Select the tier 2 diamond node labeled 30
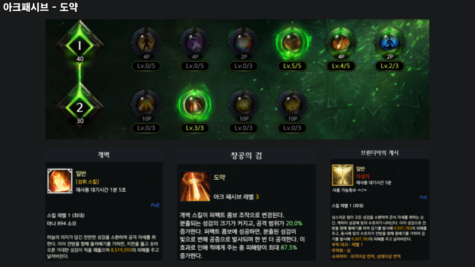The image size is (475, 267). click(x=80, y=107)
